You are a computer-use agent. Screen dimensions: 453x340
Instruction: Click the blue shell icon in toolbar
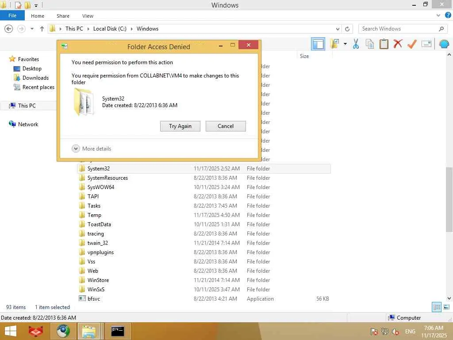click(x=444, y=44)
